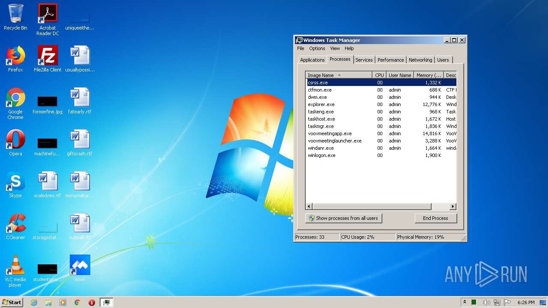Screen dimensions: 548x308
Task: Open VLC media player shortcut
Action: [15, 271]
